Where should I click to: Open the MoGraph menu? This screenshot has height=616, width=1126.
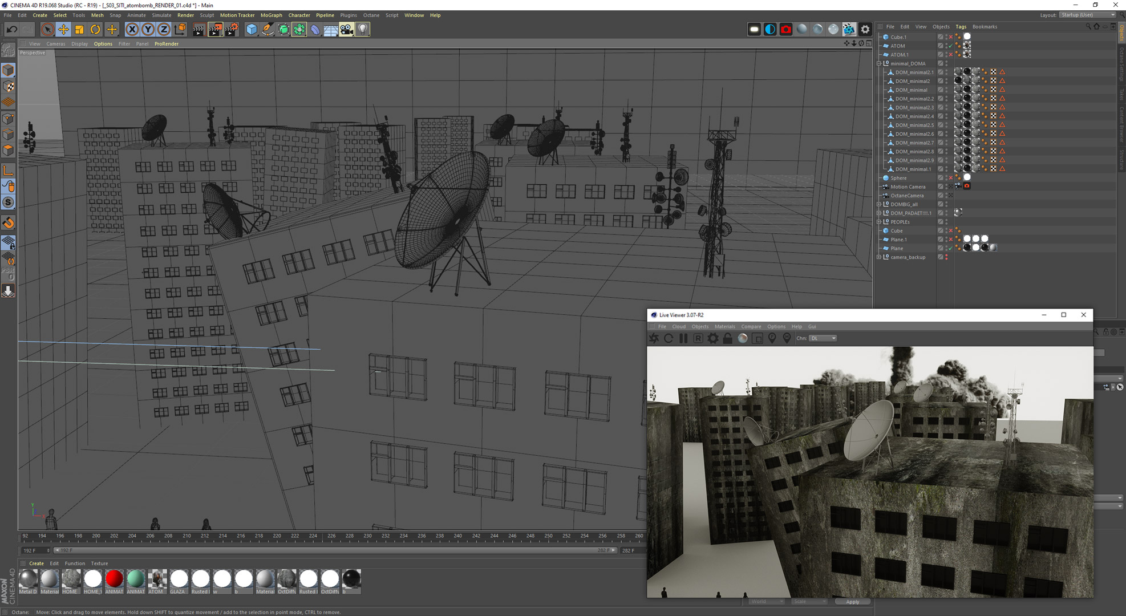point(271,15)
